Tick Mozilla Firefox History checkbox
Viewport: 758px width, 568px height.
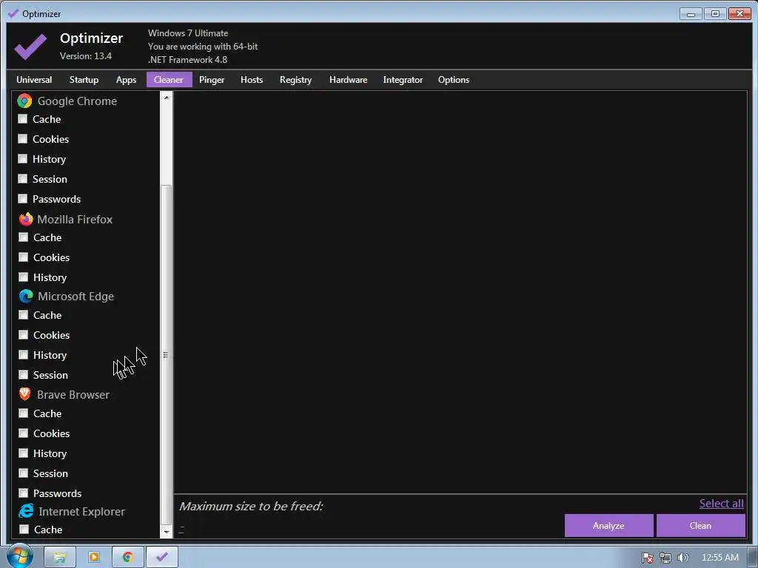pos(23,277)
